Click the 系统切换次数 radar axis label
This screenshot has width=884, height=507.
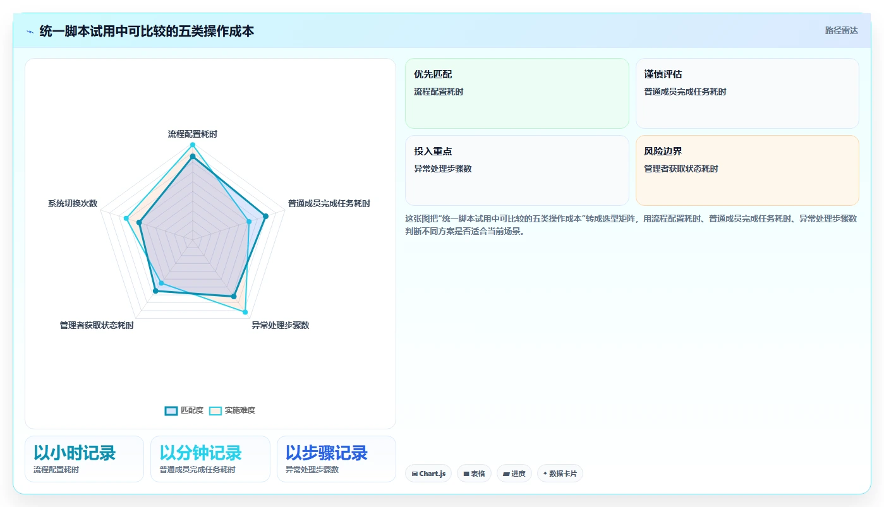73,203
